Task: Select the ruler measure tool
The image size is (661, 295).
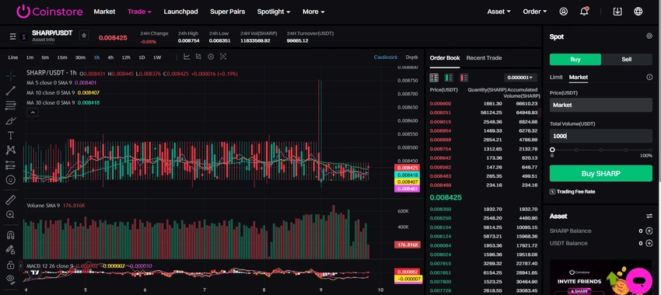Action: 11,200
